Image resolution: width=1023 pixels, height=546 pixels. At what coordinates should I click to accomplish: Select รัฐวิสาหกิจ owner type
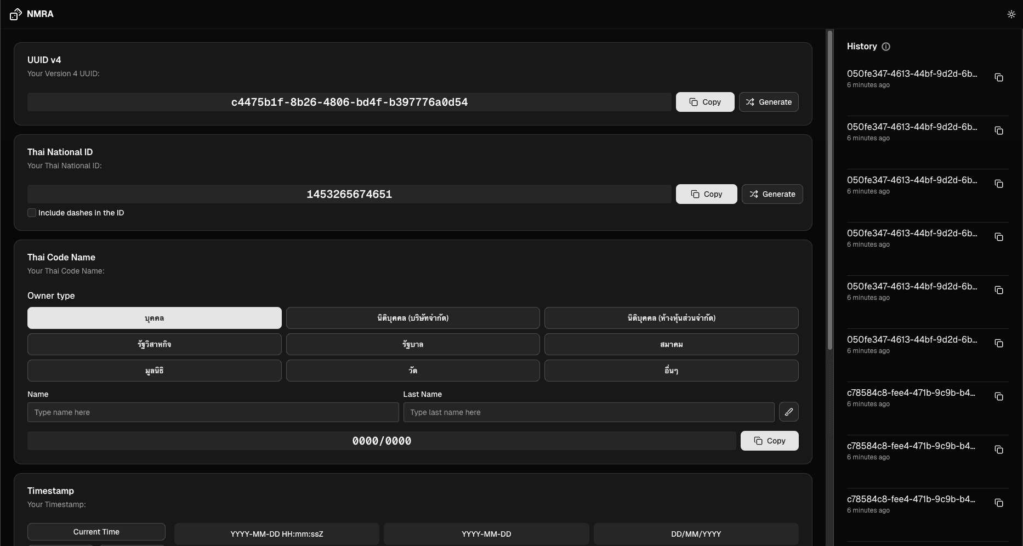[154, 344]
